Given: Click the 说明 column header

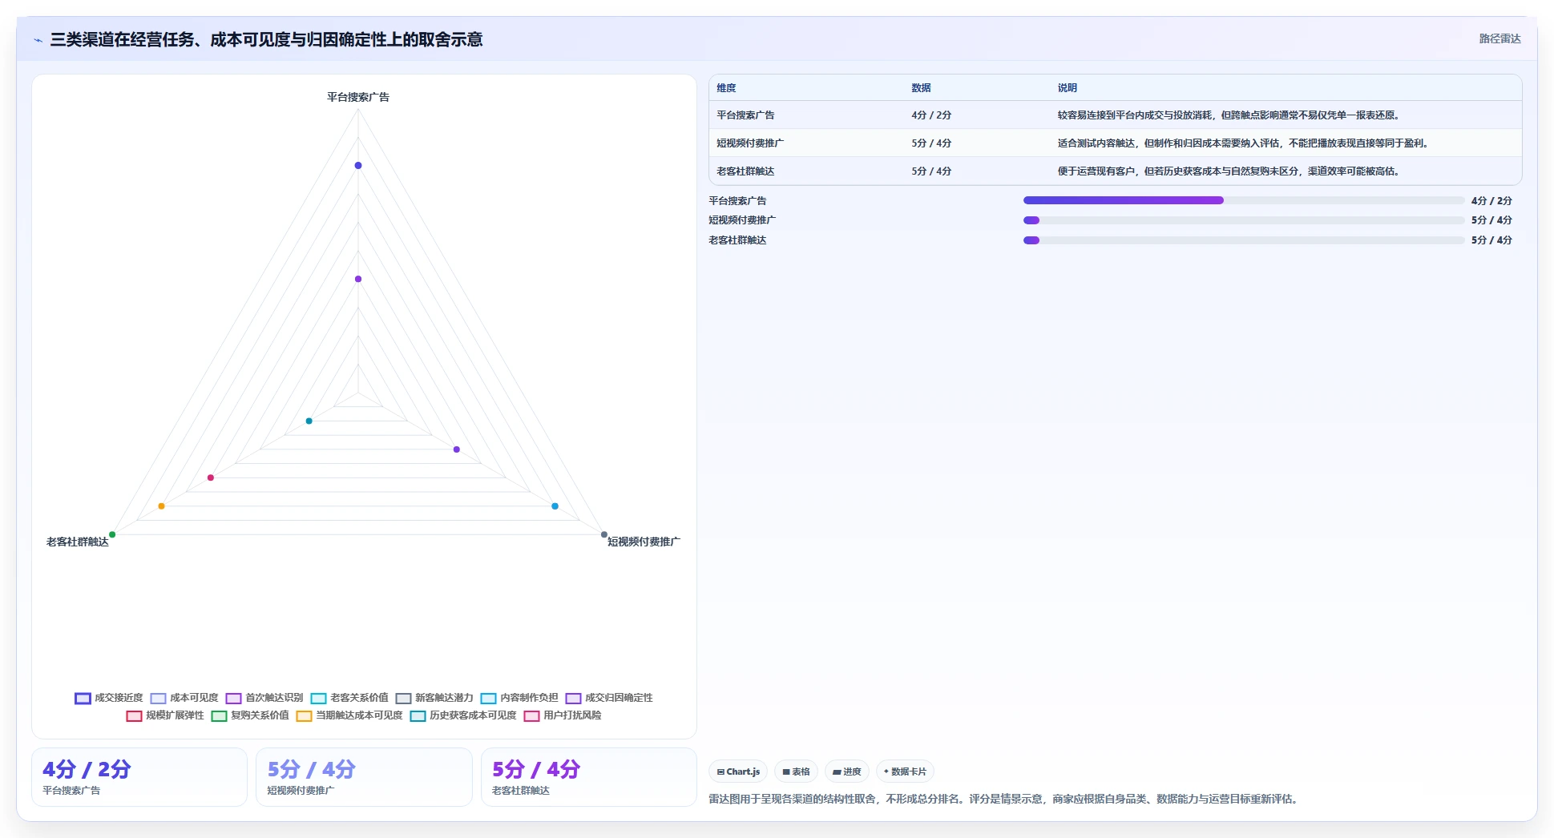Looking at the screenshot, I should (x=1067, y=88).
